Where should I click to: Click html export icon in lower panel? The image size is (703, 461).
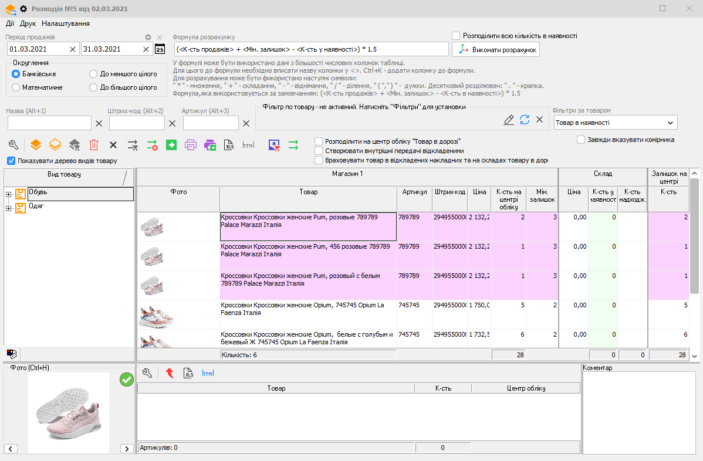coord(208,373)
